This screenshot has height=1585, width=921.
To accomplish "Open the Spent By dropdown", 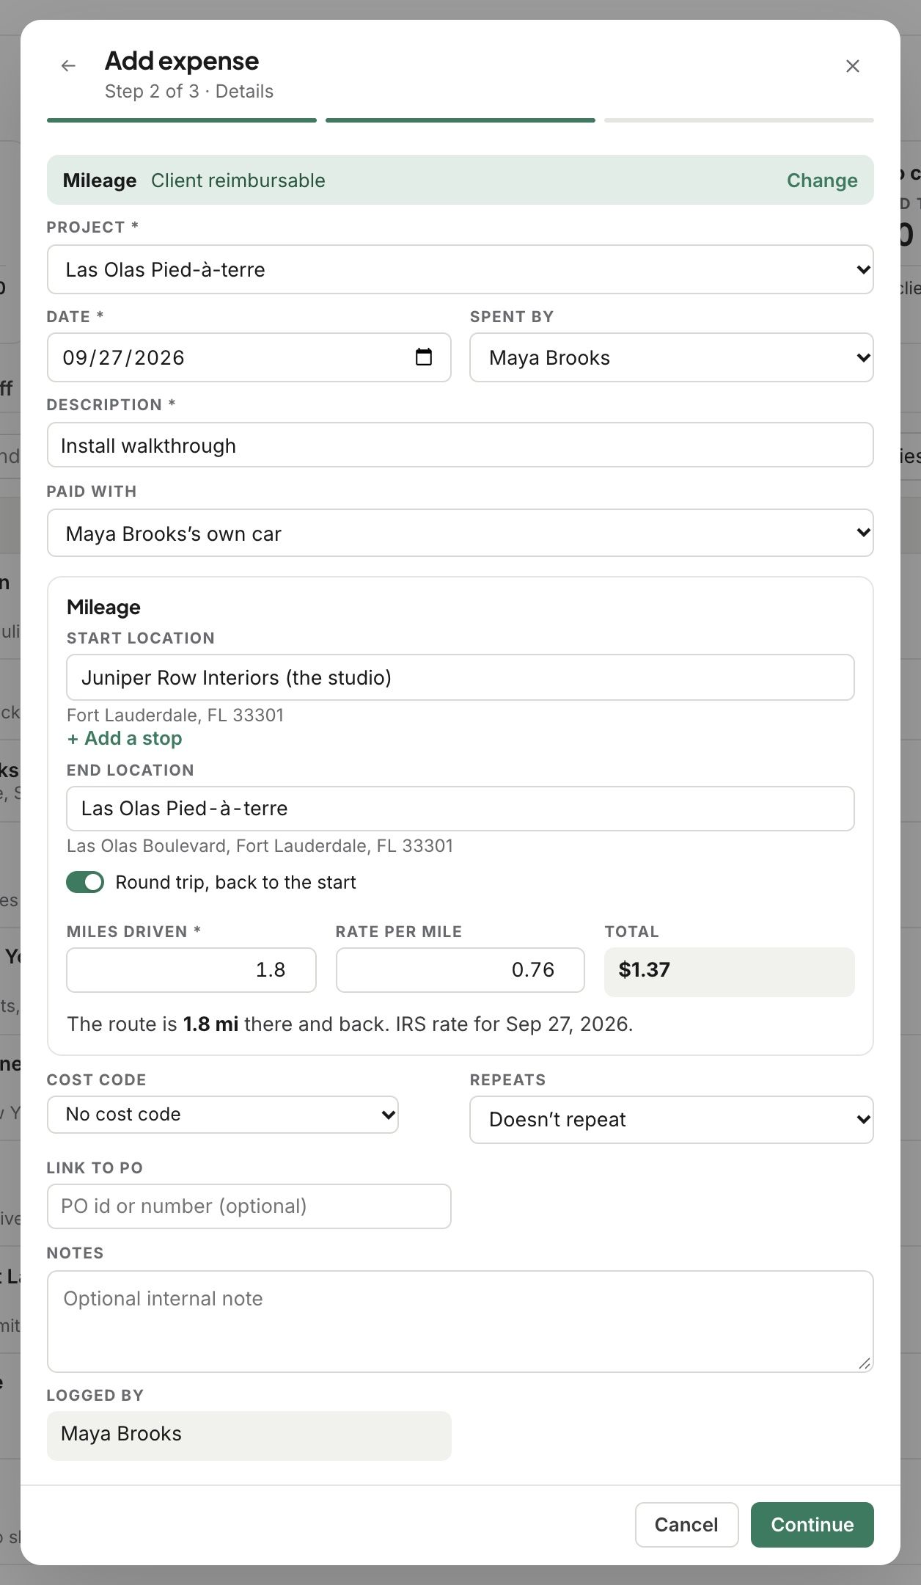I will click(x=672, y=357).
